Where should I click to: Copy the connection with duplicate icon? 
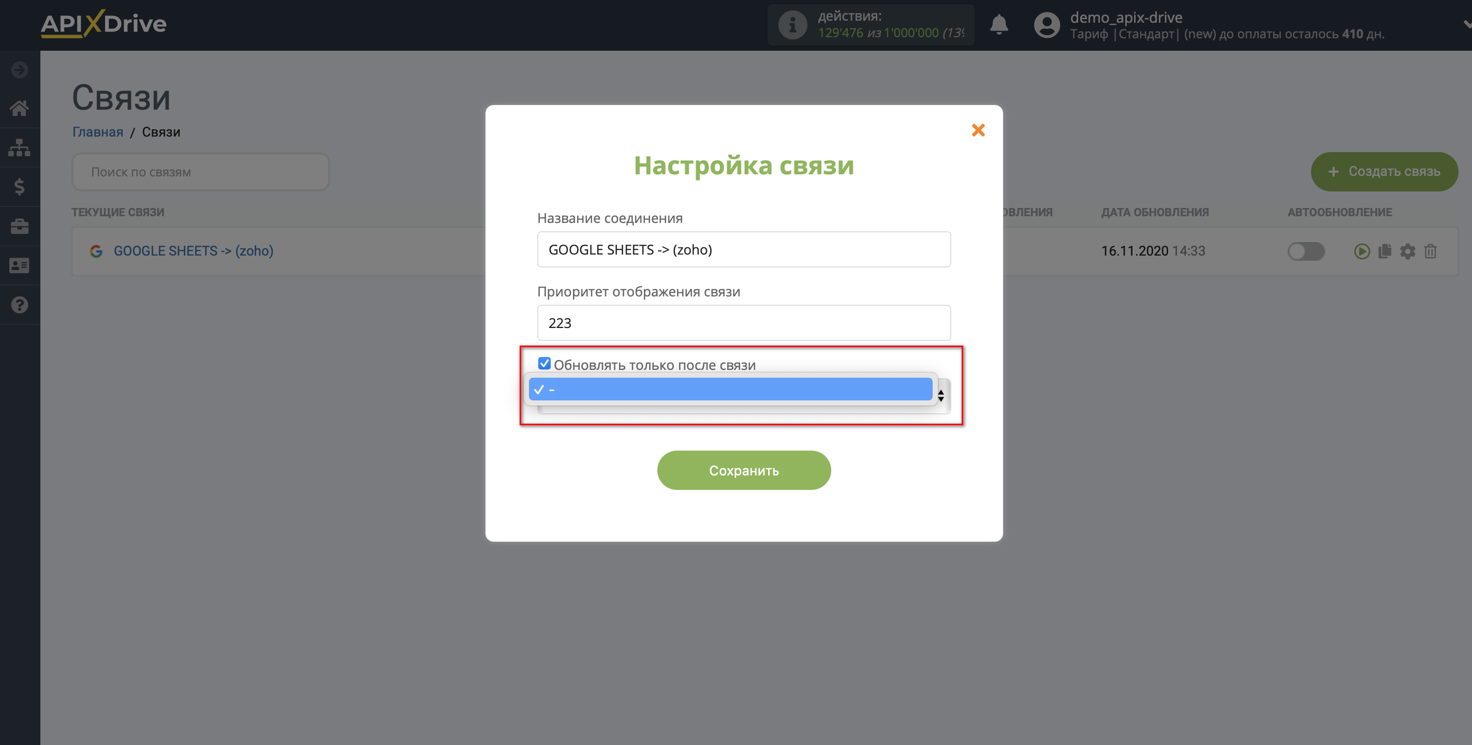tap(1384, 251)
